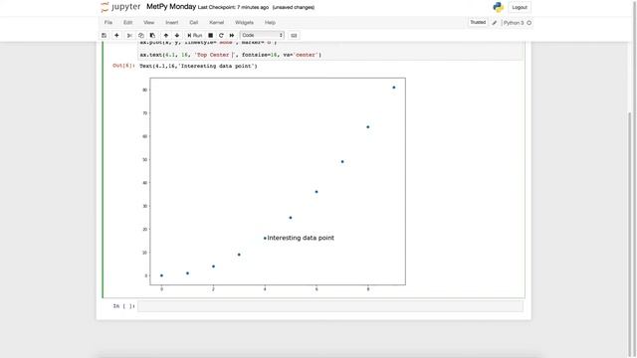Copy the selected cells
This screenshot has height=358, width=637.
tap(141, 36)
